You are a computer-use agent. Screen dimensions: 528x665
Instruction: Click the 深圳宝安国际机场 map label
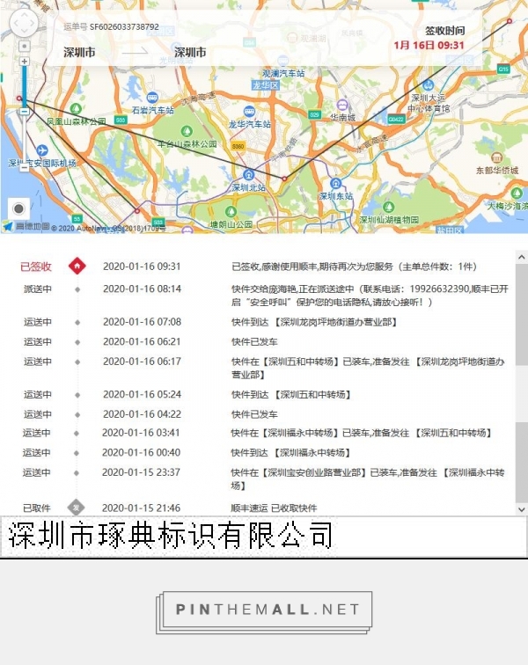pos(42,164)
